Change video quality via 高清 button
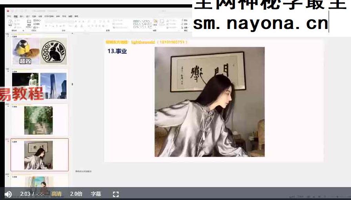Image resolution: width=351 pixels, height=200 pixels. pos(56,194)
